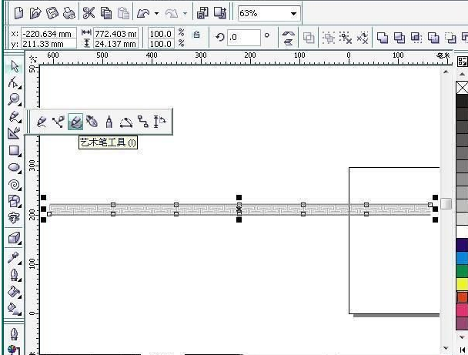Click the Export icon

point(220,13)
